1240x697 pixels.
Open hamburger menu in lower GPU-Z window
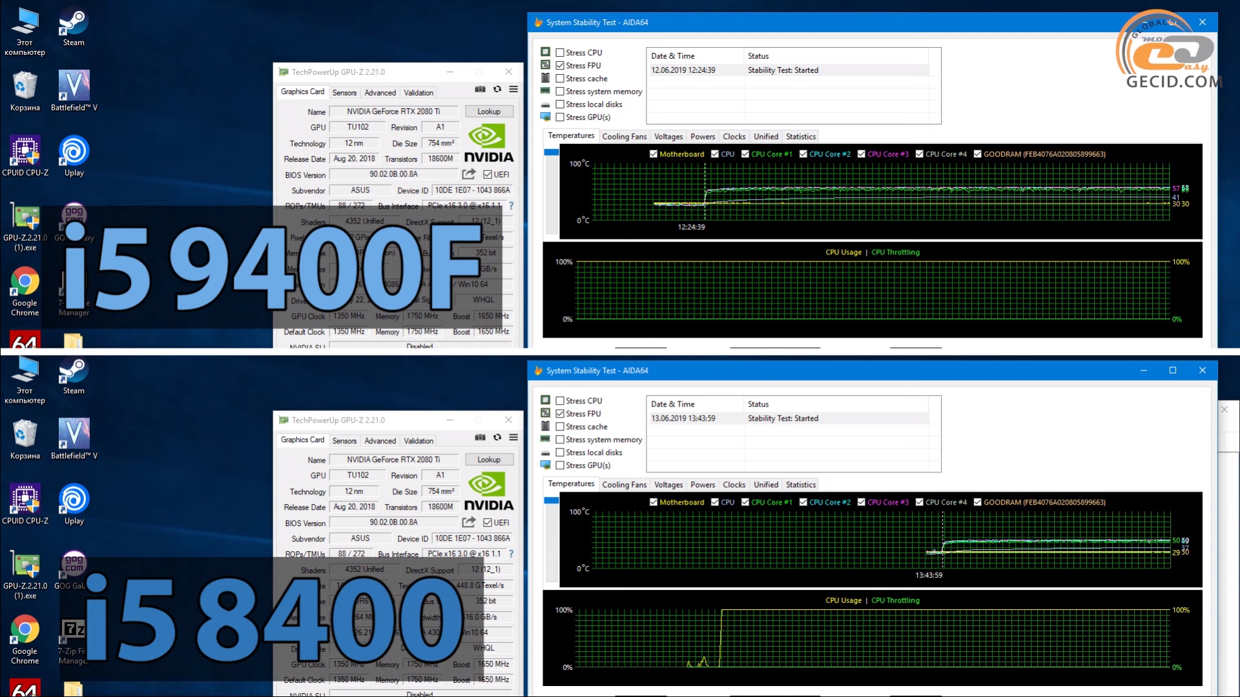tap(513, 437)
